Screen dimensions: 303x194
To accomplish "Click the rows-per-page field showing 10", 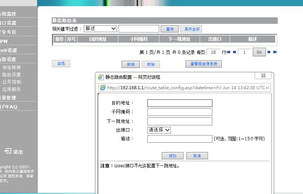I will click(x=213, y=52).
